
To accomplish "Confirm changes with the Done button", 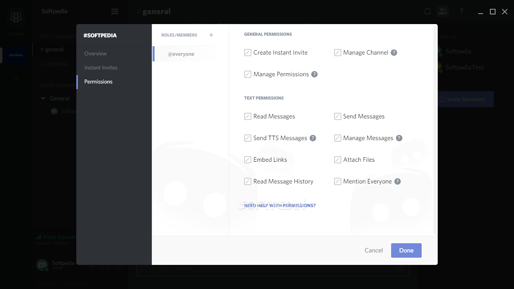I will (x=406, y=250).
